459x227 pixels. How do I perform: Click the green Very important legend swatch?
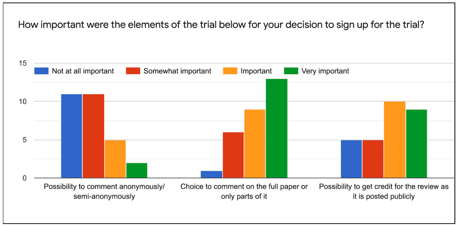coord(291,71)
